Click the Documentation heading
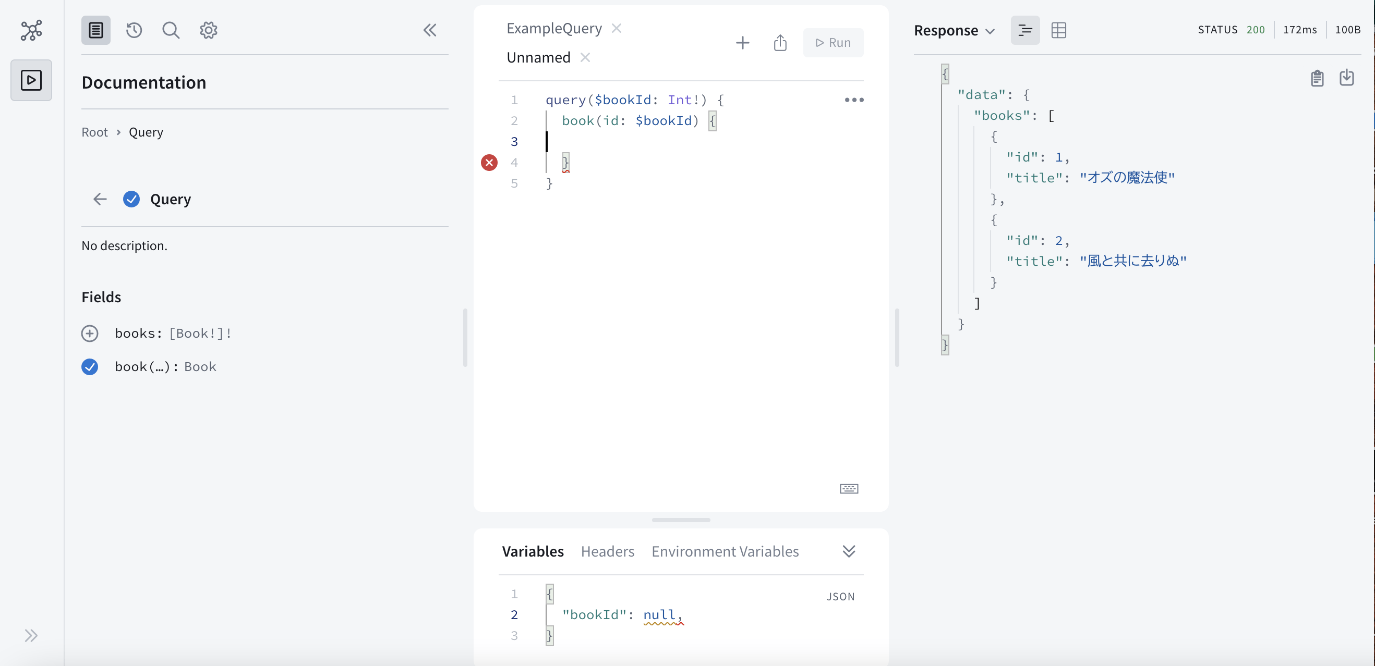The width and height of the screenshot is (1375, 666). [x=143, y=83]
